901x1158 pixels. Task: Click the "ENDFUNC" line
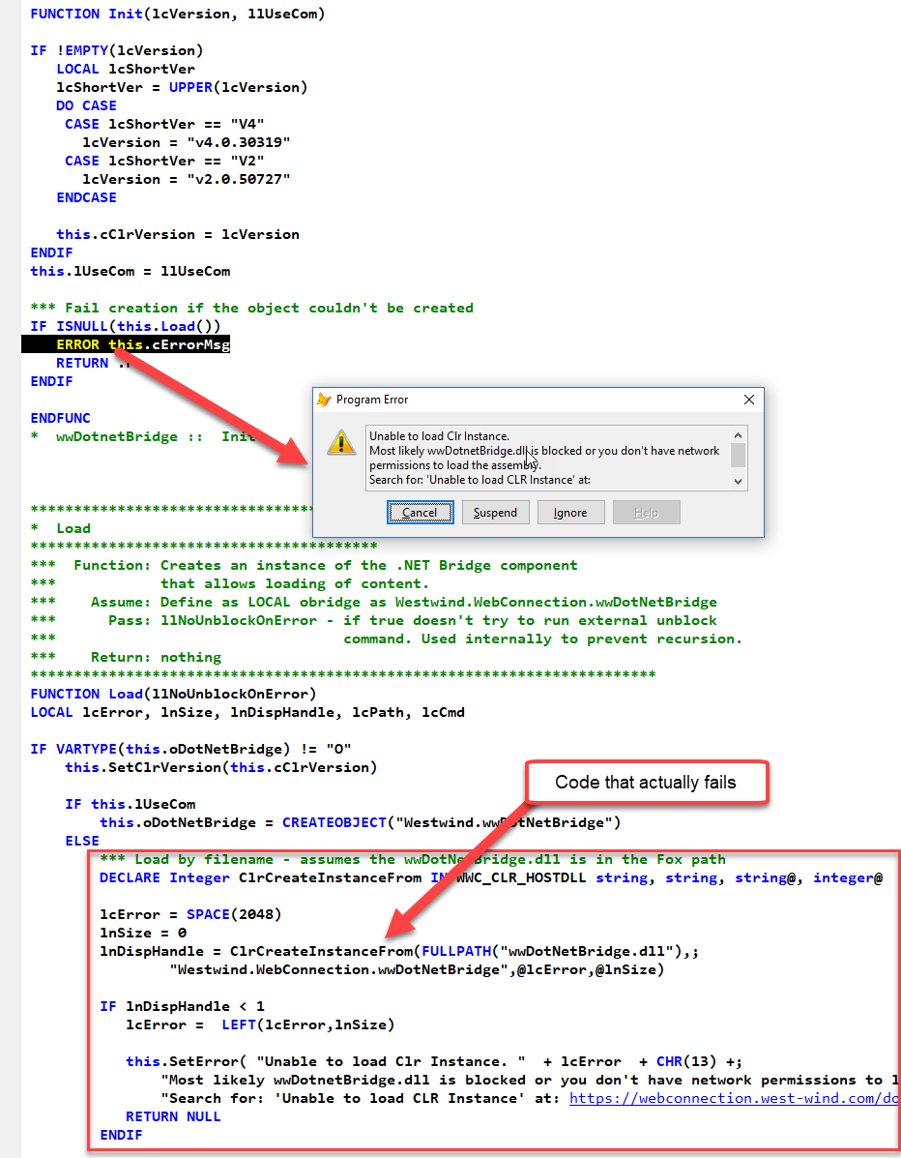(61, 418)
